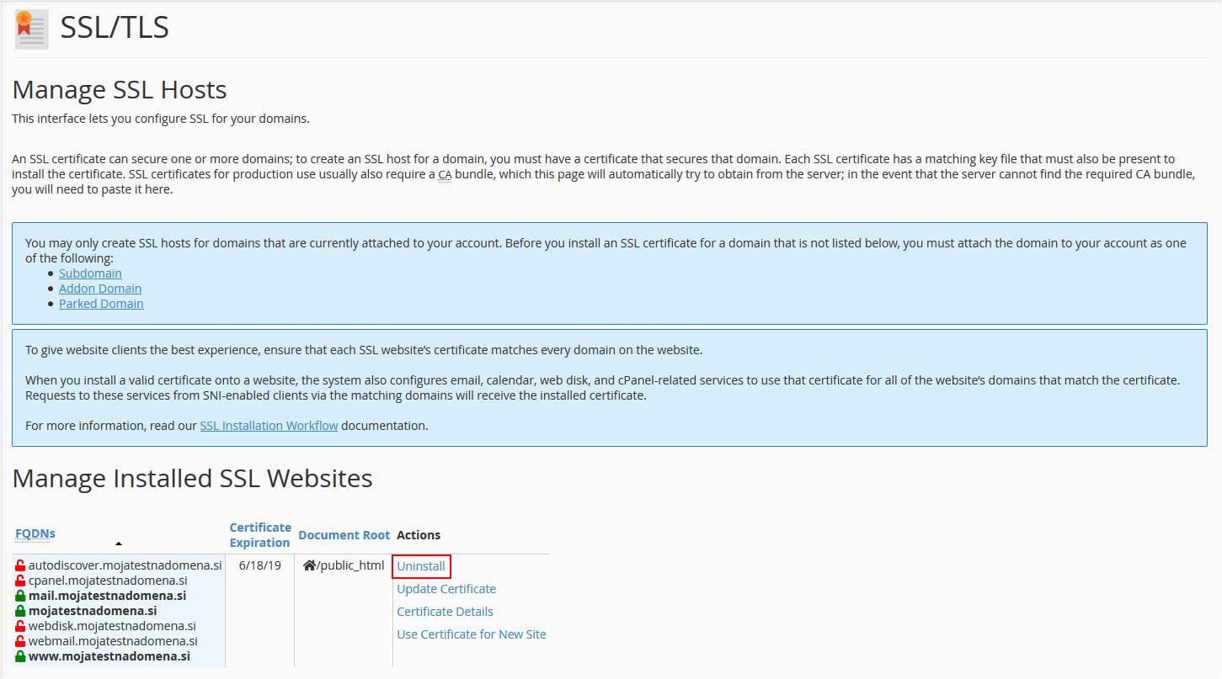Sort by Document Root column header
The width and height of the screenshot is (1222, 679).
click(344, 535)
